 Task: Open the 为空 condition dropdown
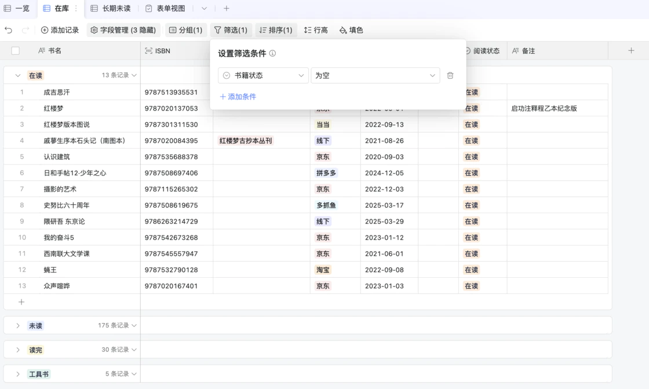click(375, 75)
